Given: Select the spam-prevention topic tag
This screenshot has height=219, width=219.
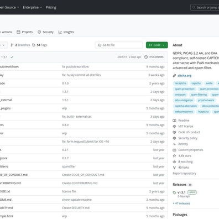Looking at the screenshot, I should coord(185,89).
